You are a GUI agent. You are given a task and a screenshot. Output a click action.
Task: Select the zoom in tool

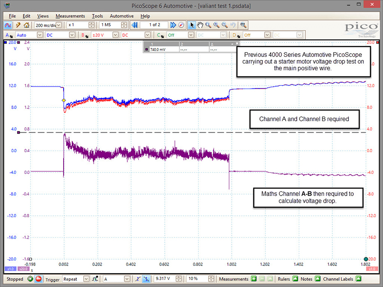(216, 25)
